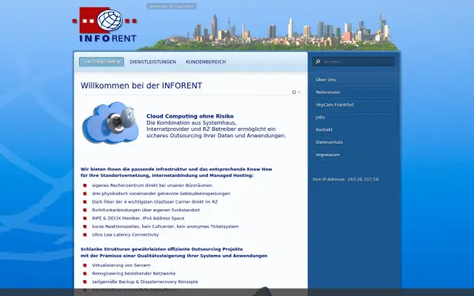Click bullet text Virtualisierung von Servern
The image size is (474, 296).
[121, 265]
